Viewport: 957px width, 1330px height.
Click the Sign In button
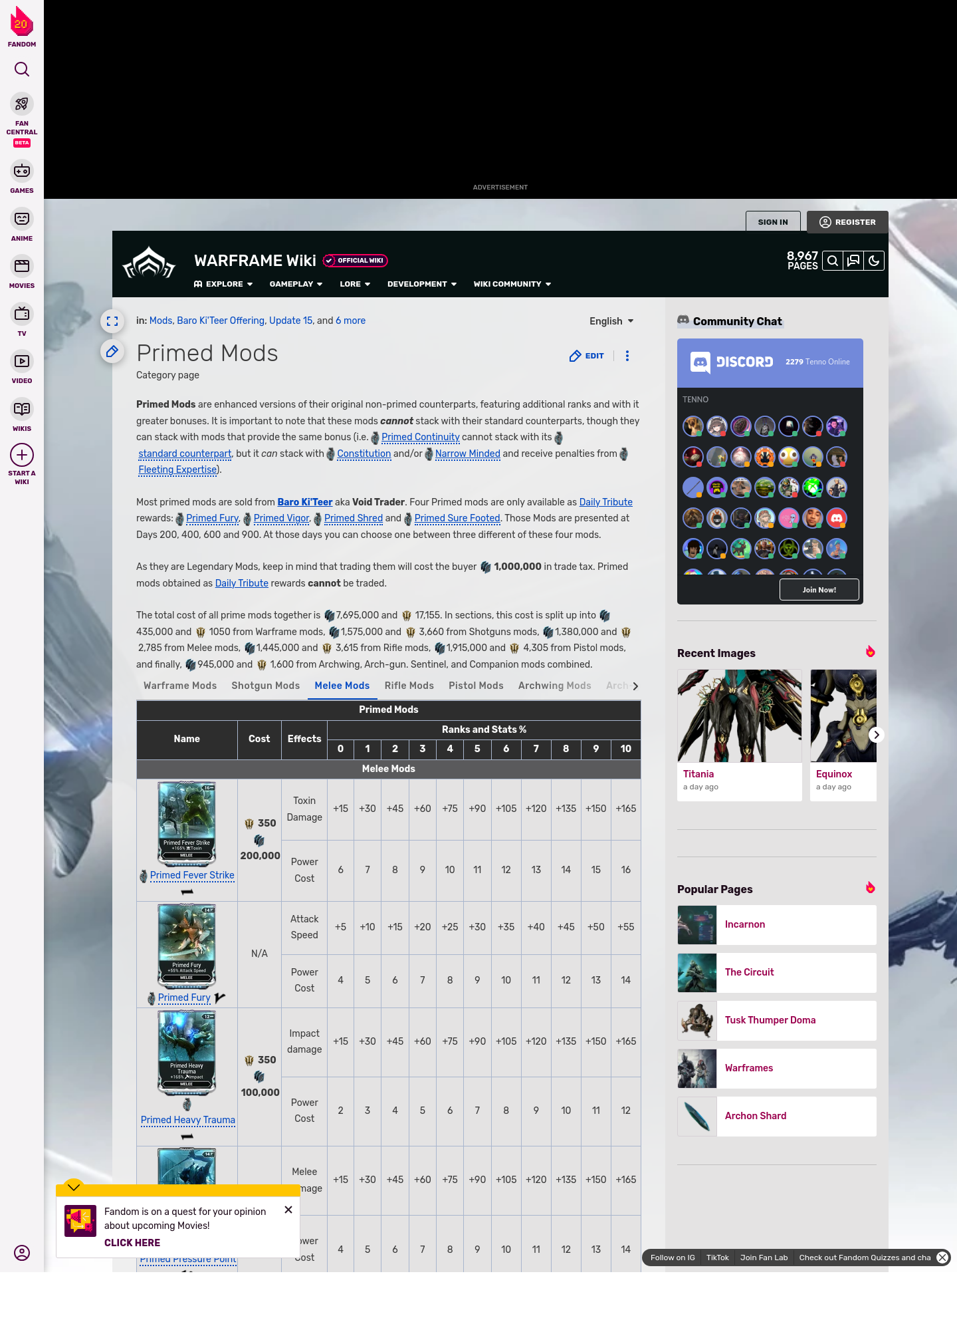point(773,222)
